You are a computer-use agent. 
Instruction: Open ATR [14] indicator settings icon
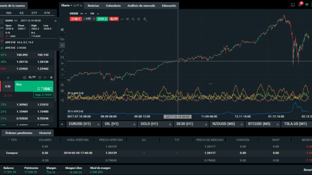pos(69,111)
